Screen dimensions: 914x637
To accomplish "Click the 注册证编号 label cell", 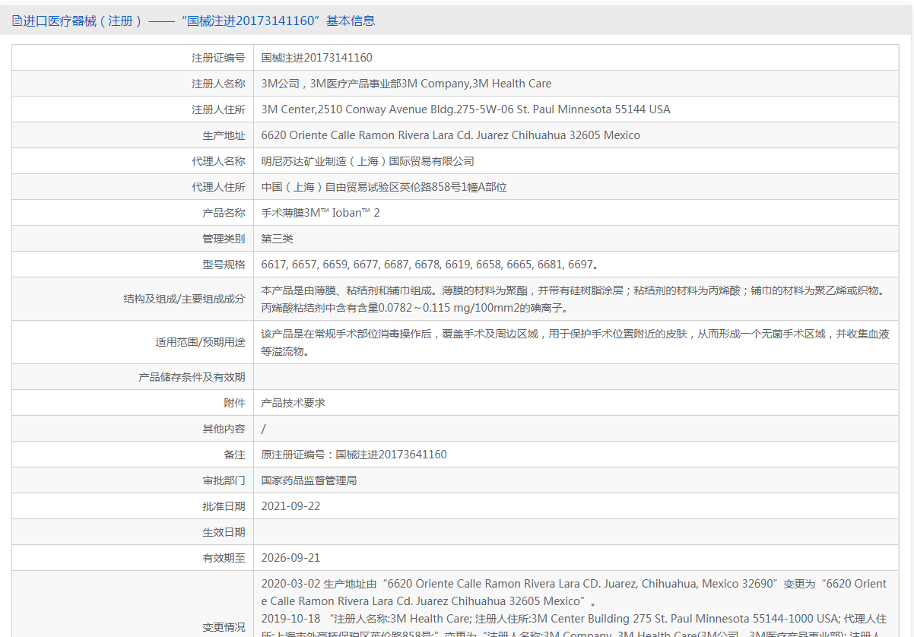I will [x=218, y=58].
